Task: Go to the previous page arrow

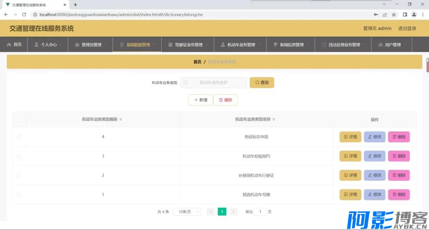Action: 211,212
